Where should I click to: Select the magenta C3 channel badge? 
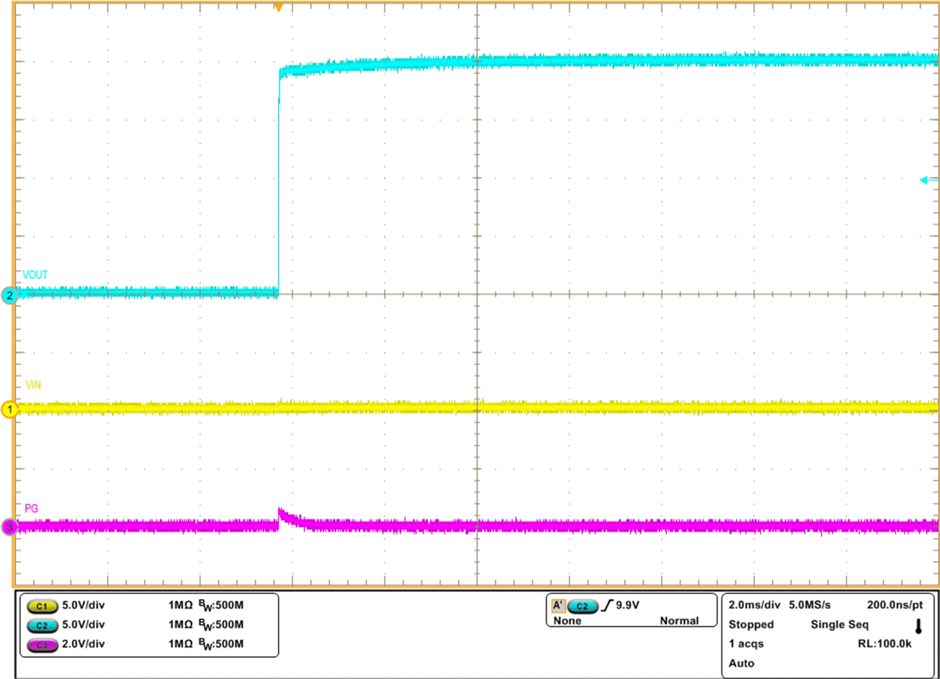[43, 644]
